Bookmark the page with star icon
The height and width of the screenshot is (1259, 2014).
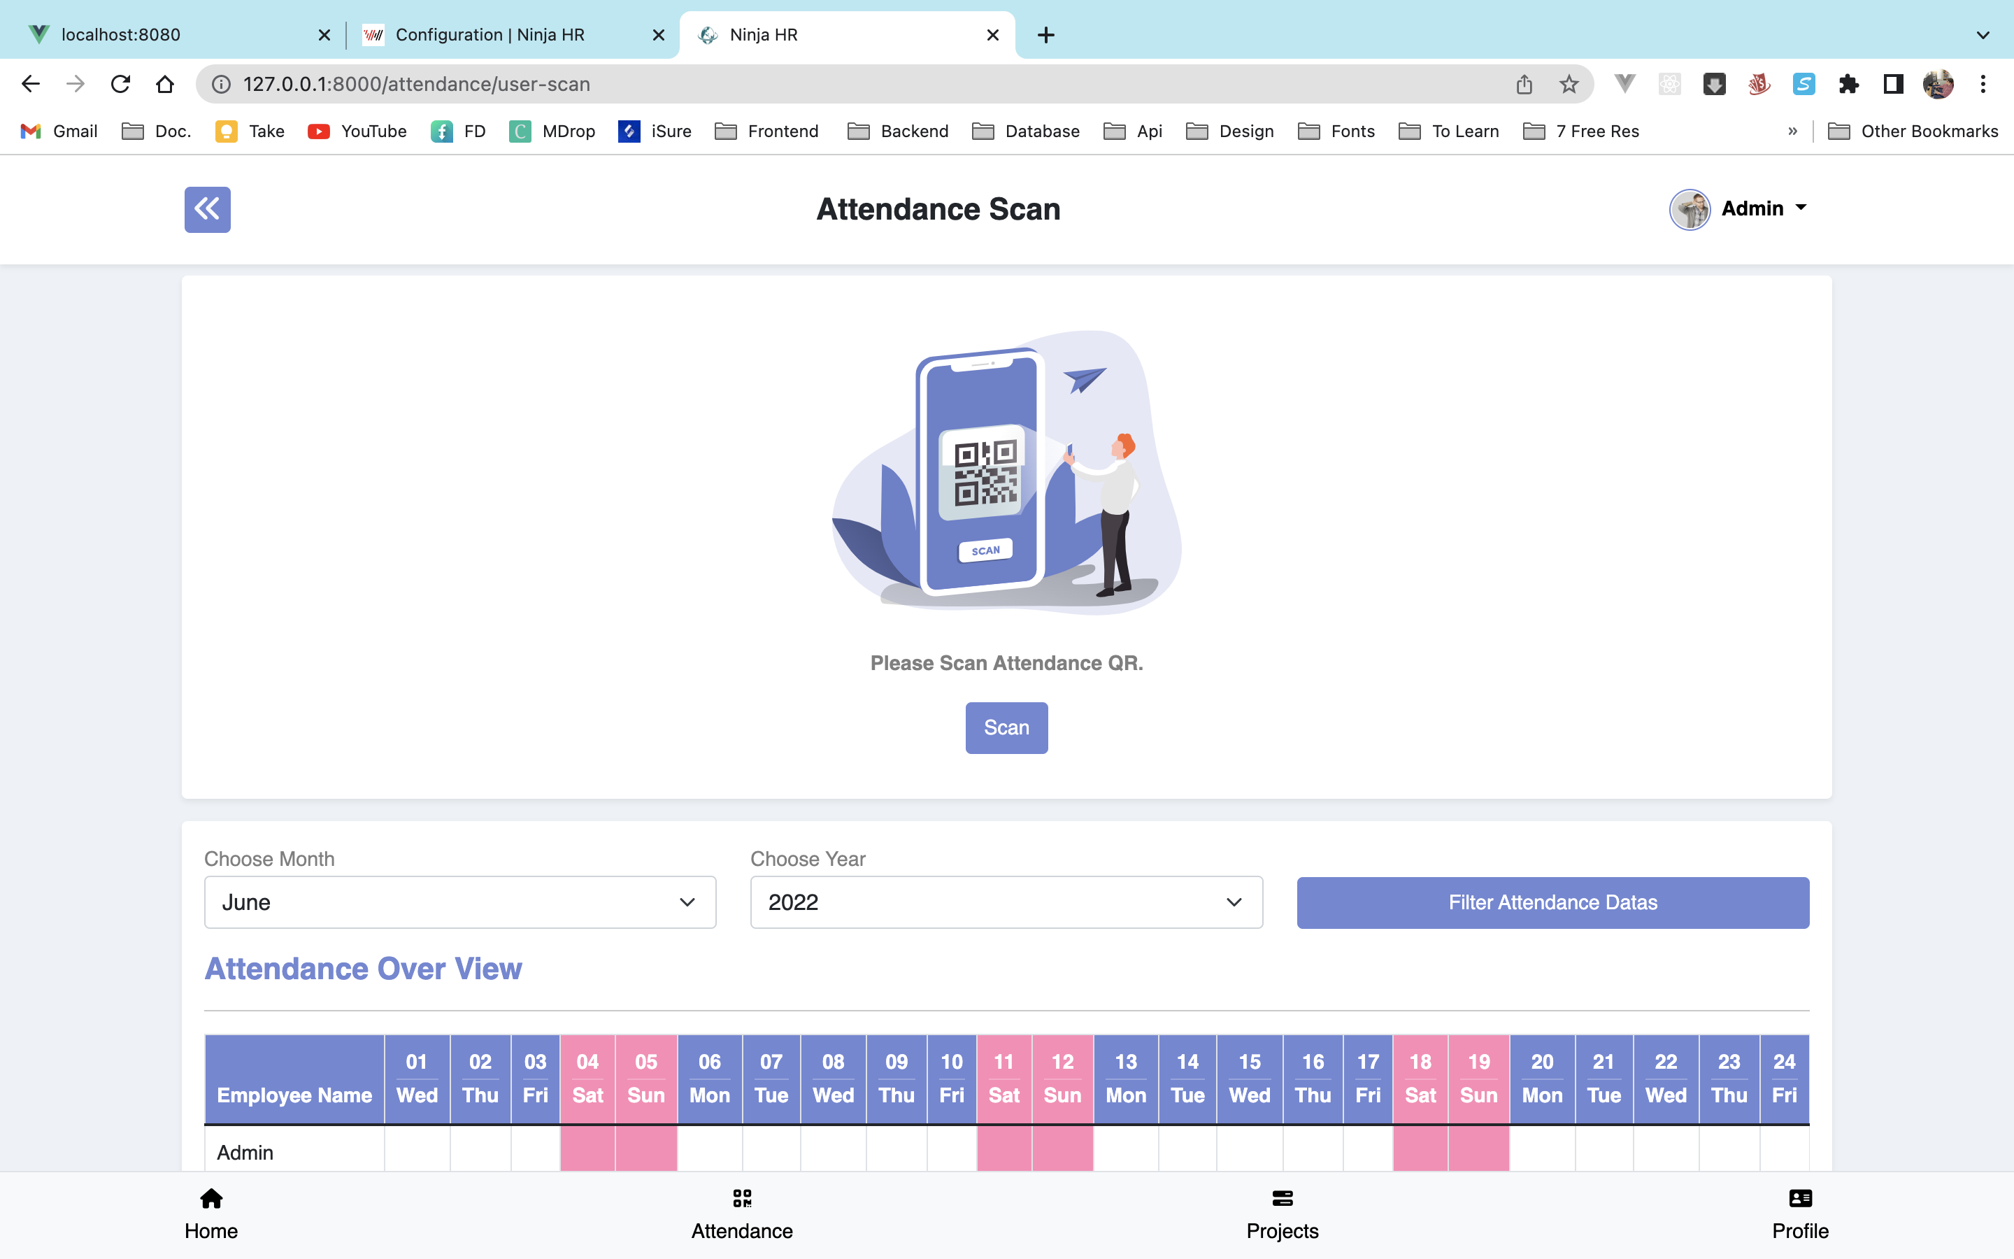pos(1568,83)
